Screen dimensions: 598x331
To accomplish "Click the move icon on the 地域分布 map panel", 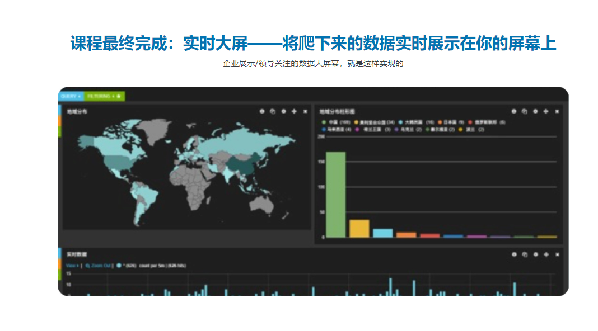I will [x=294, y=112].
